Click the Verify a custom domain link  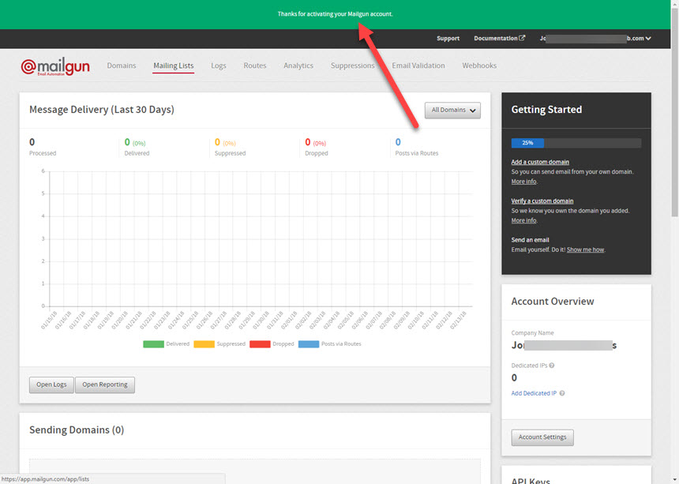tap(542, 201)
